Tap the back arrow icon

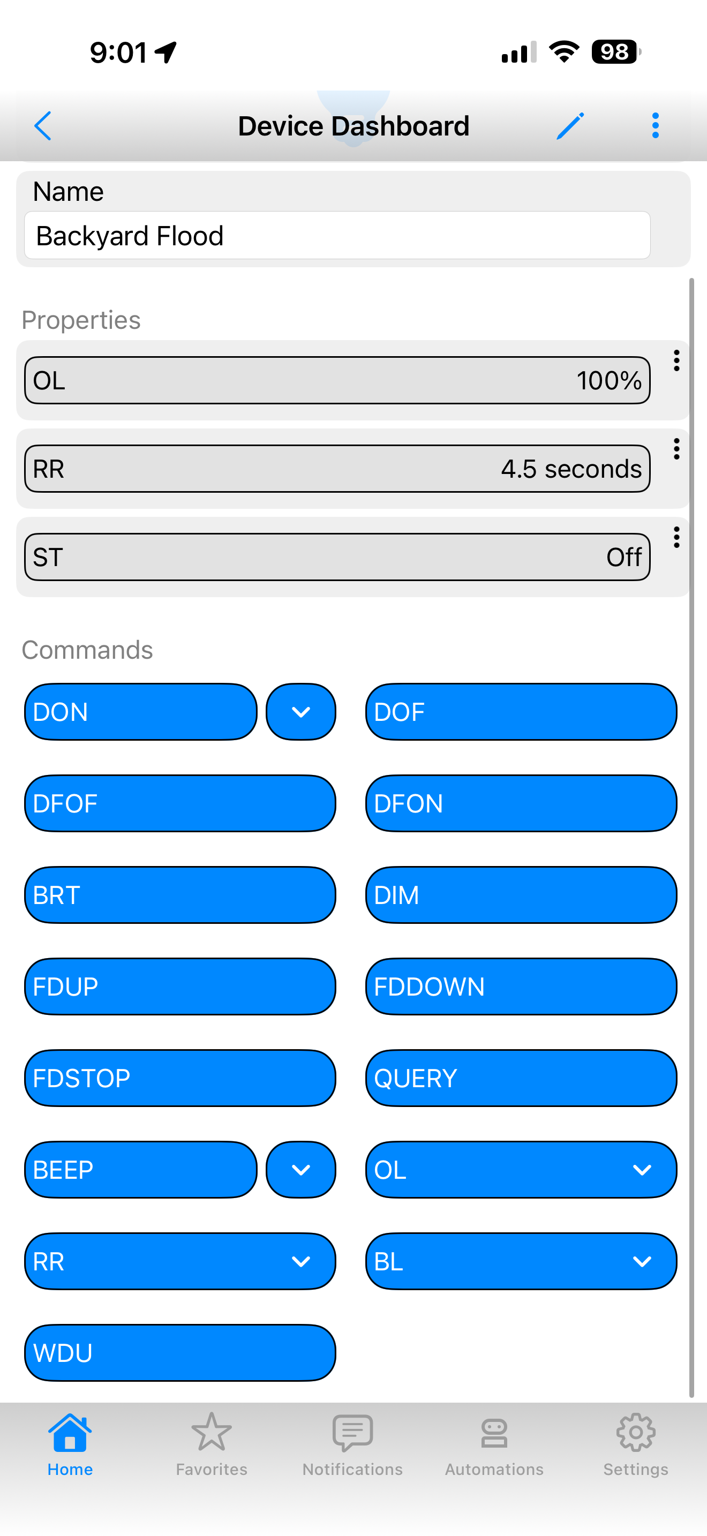43,126
